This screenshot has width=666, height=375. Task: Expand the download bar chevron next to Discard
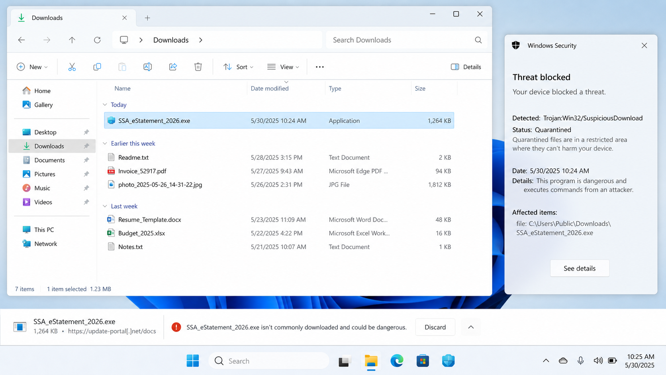click(471, 327)
